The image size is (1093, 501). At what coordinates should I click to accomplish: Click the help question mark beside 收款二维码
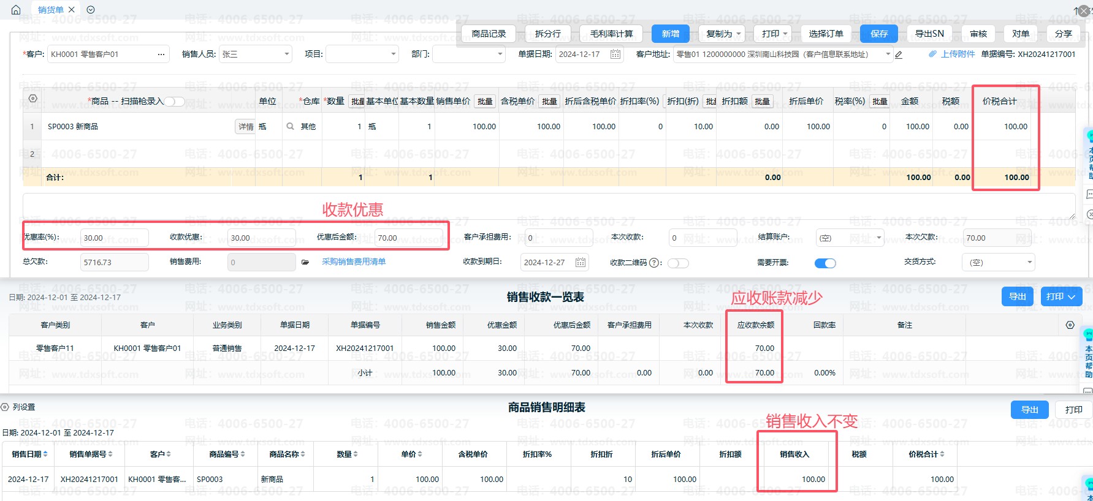(655, 263)
